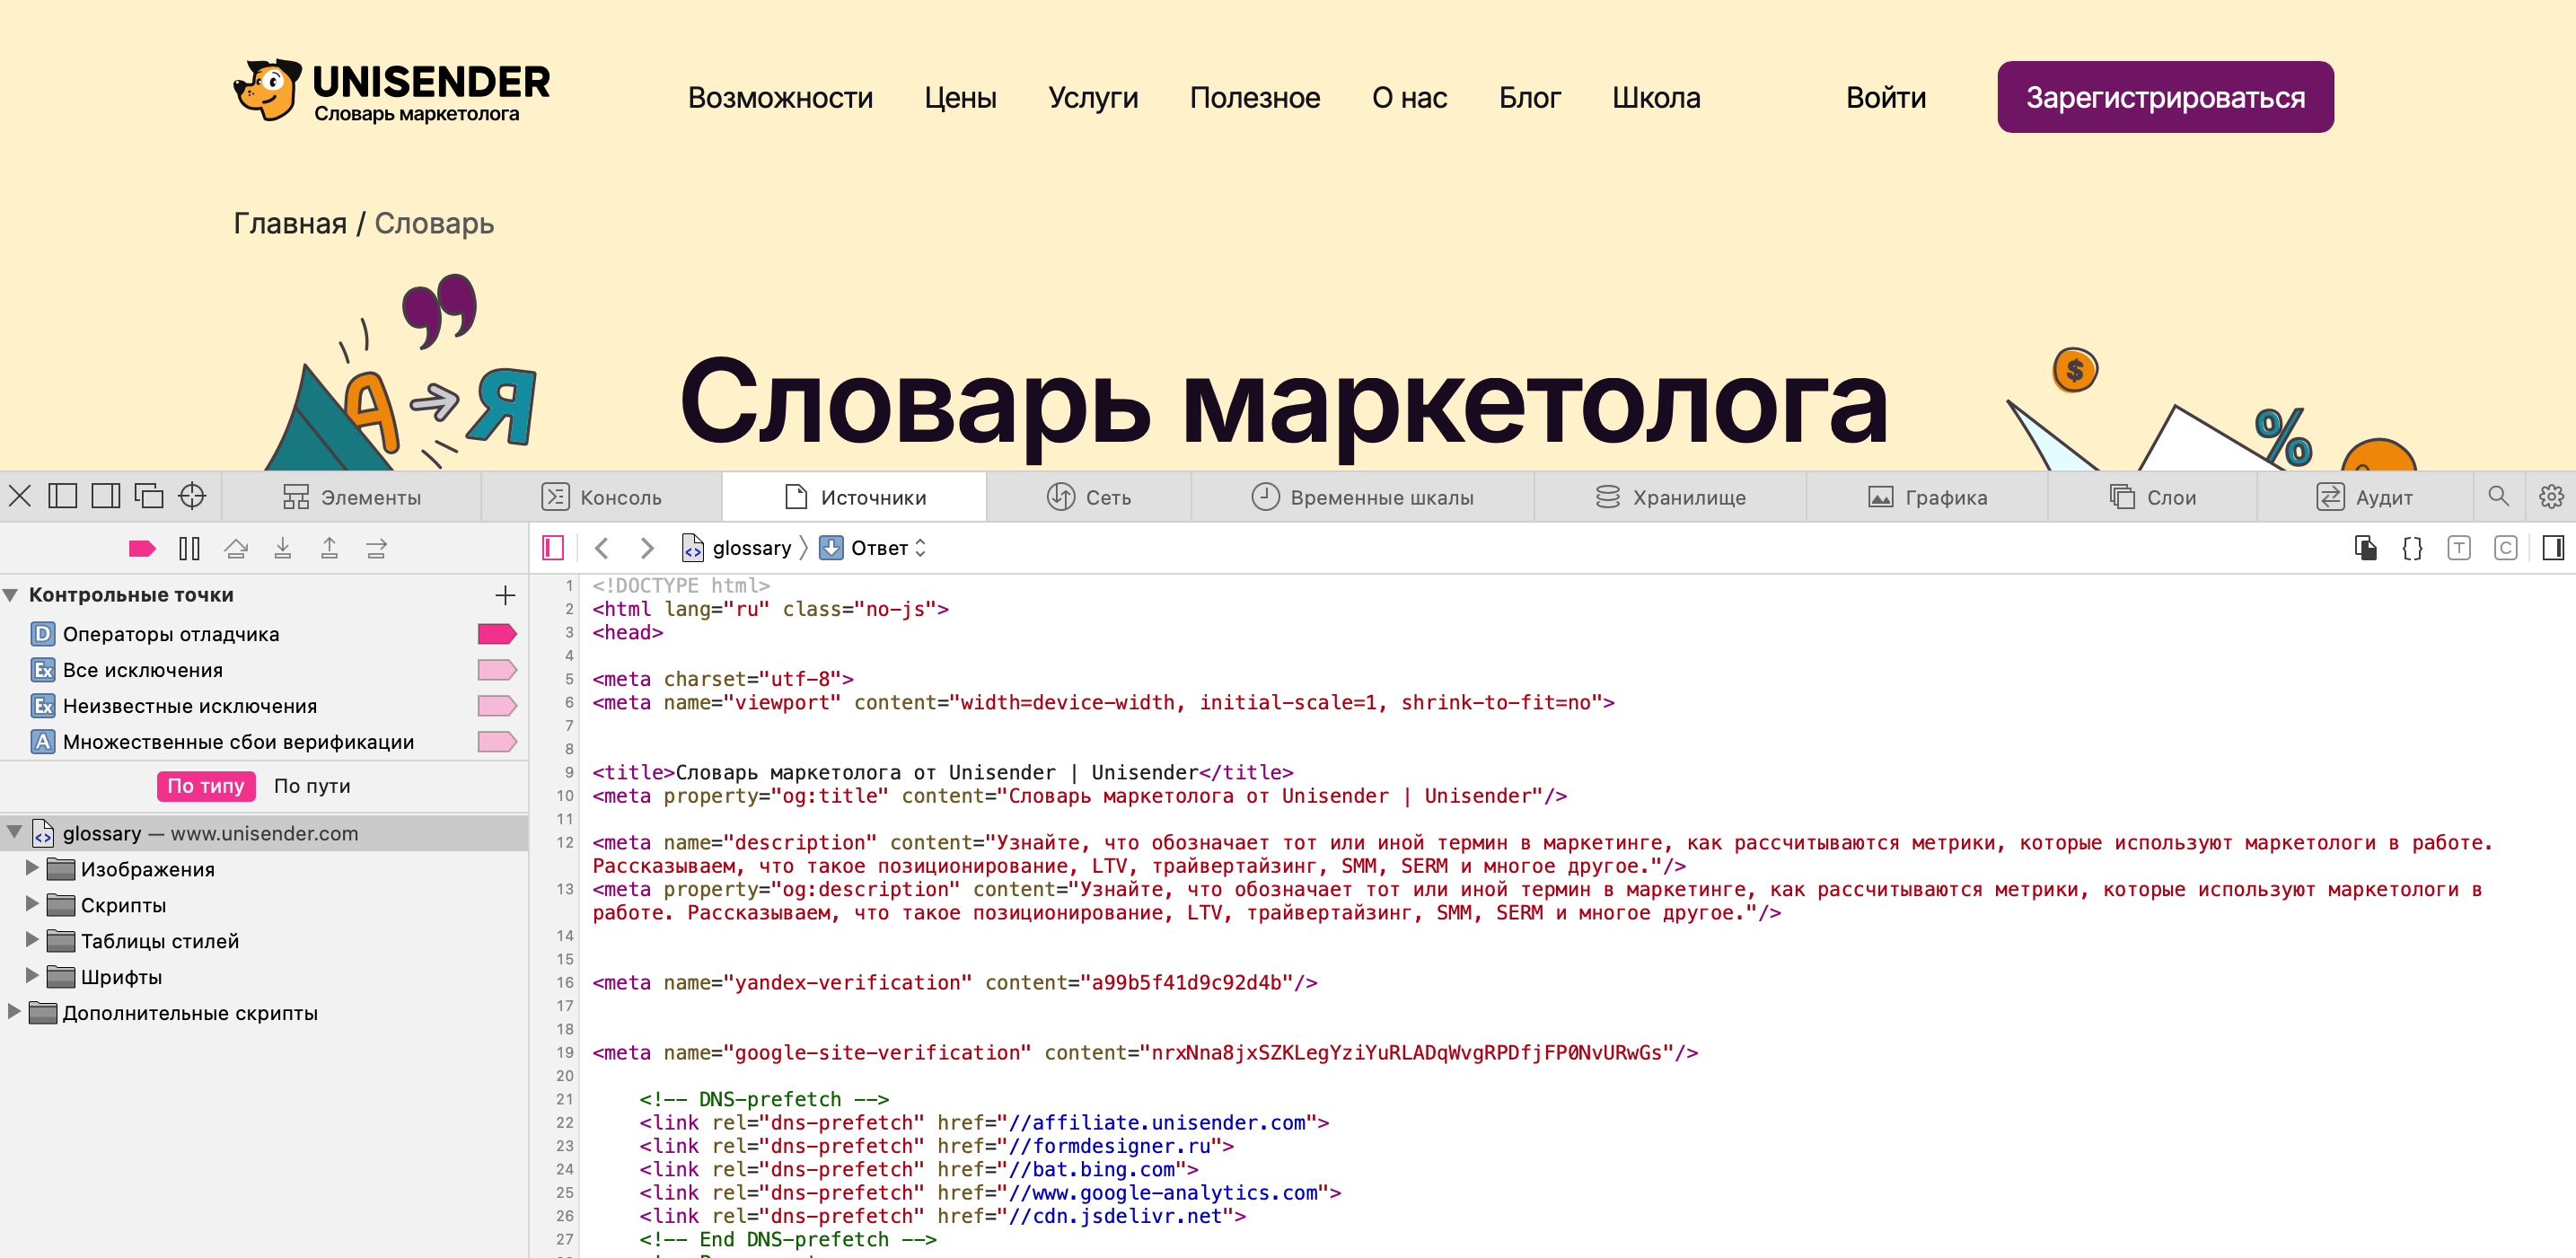
Task: Select Операторы отладчика row
Action: point(264,634)
